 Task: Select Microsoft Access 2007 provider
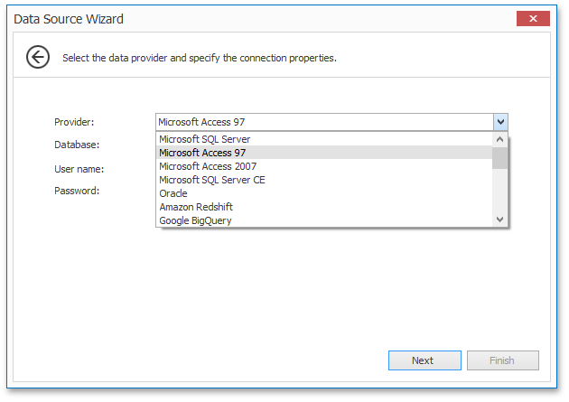point(324,166)
